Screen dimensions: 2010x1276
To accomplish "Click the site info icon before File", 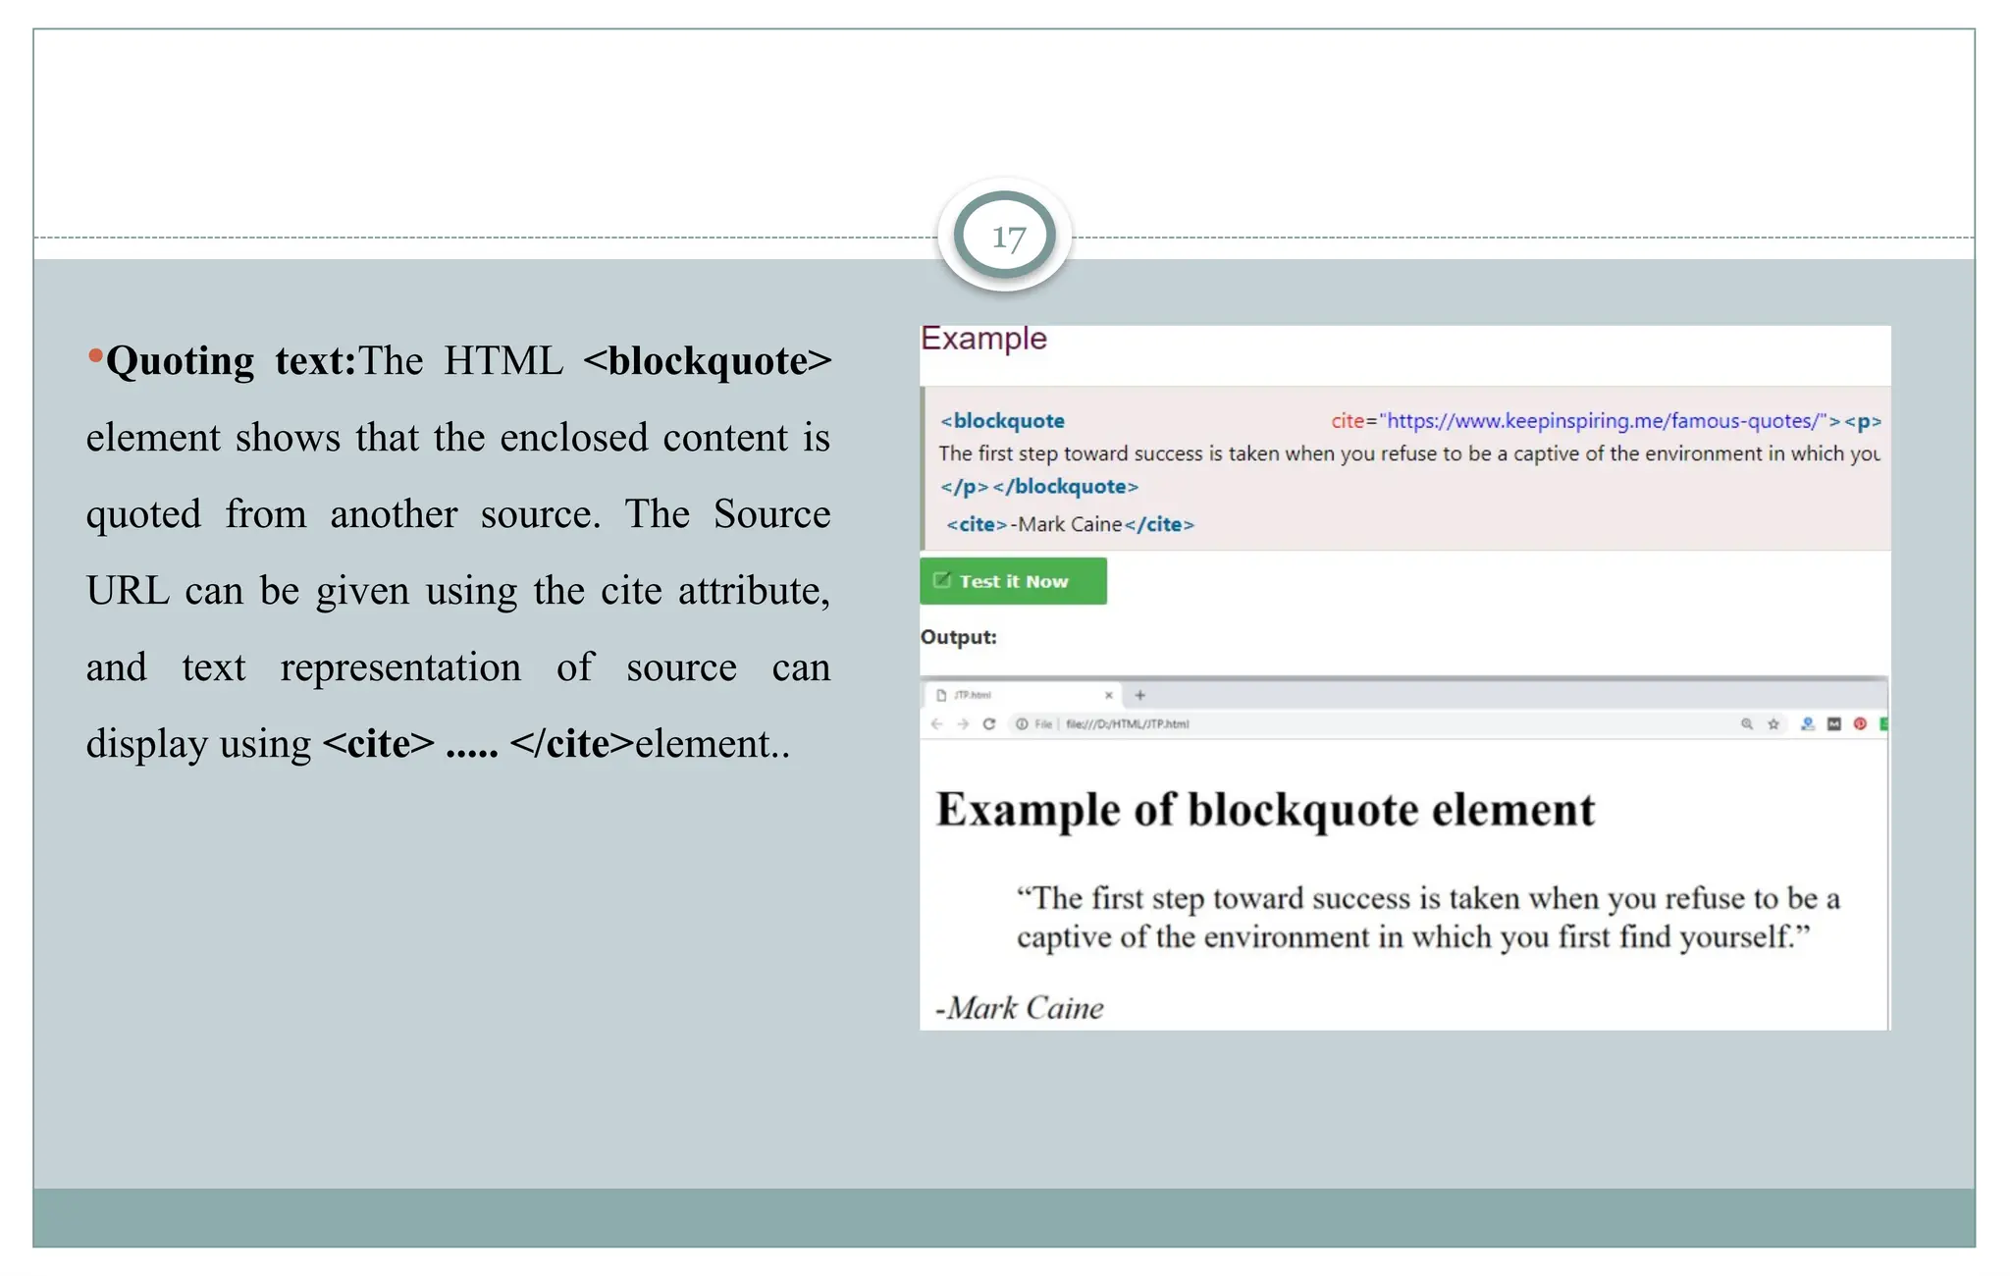I will click(x=1022, y=724).
